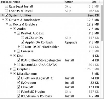Select the EasyBeast Install row label
The width and height of the screenshot is (104, 99).
pos(21,7)
